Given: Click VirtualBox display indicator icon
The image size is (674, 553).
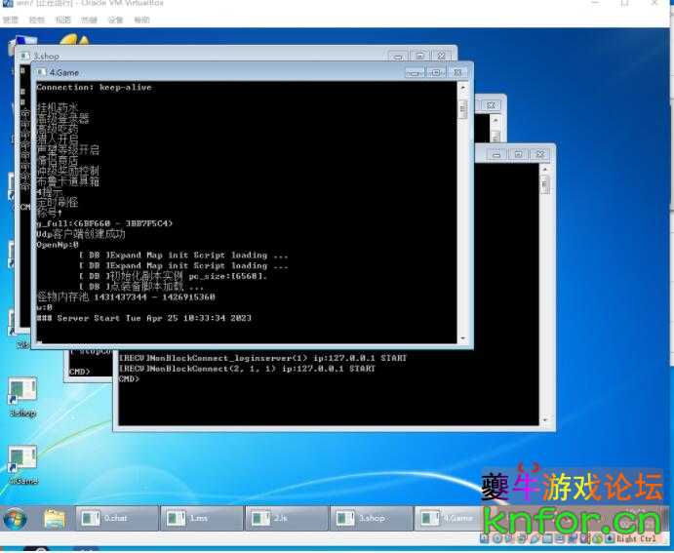Looking at the screenshot, I should (x=559, y=538).
